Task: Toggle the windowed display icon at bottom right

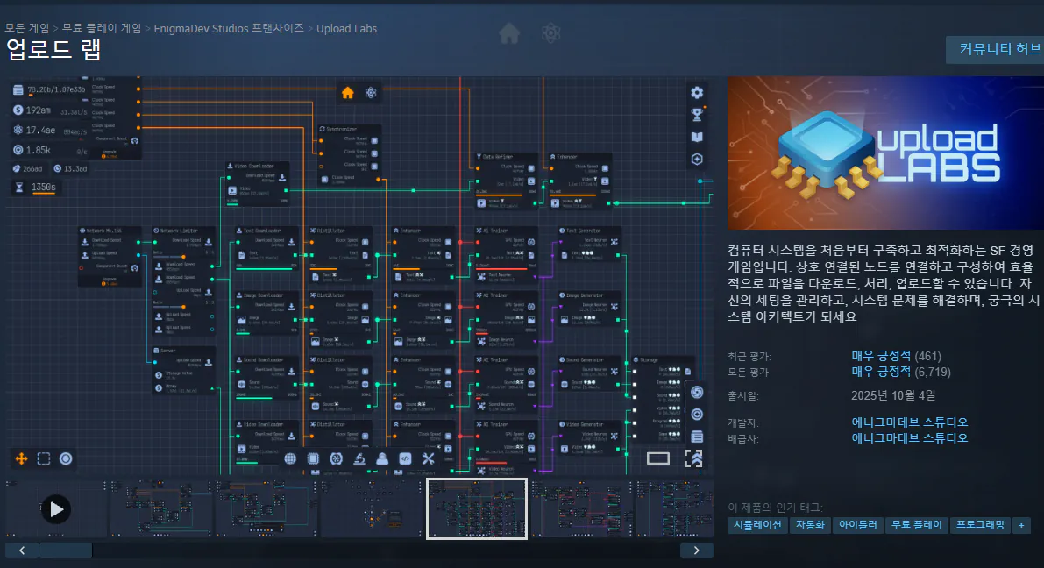Action: coord(658,457)
